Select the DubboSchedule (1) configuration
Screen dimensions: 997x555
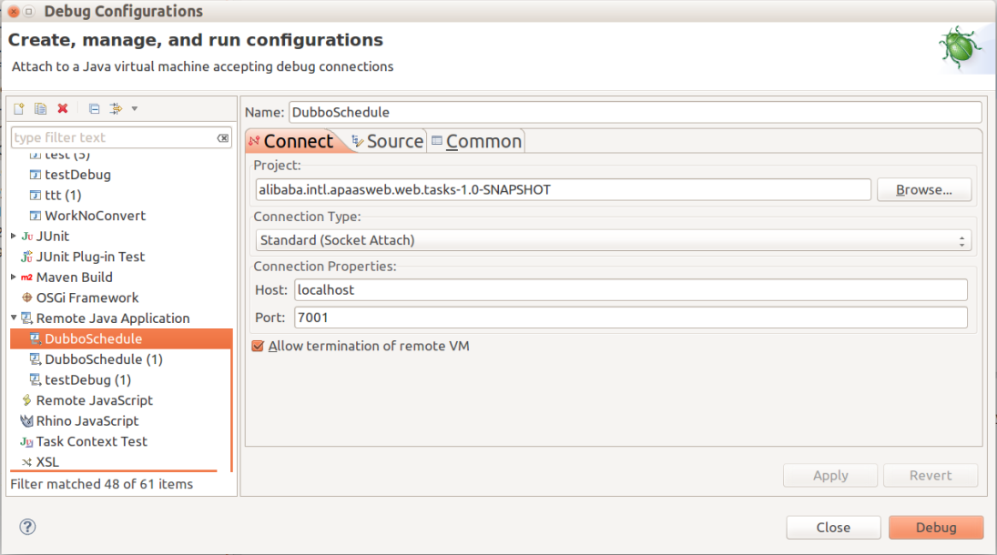coord(103,359)
